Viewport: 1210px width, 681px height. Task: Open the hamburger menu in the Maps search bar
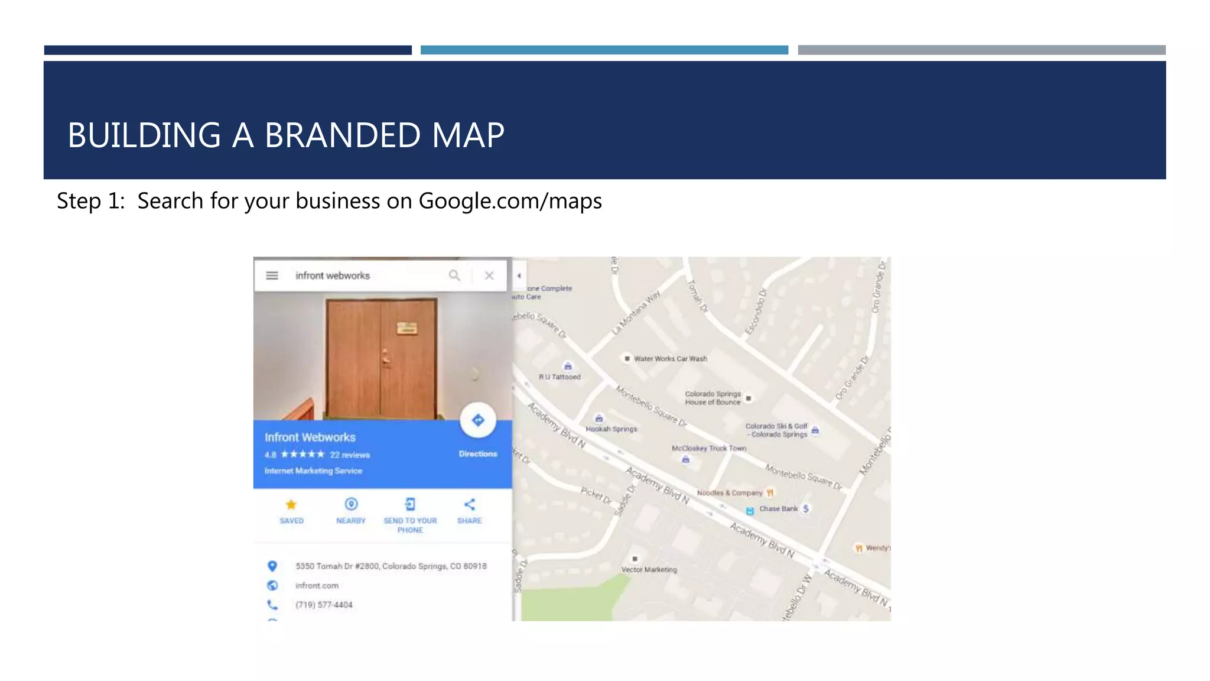tap(272, 275)
